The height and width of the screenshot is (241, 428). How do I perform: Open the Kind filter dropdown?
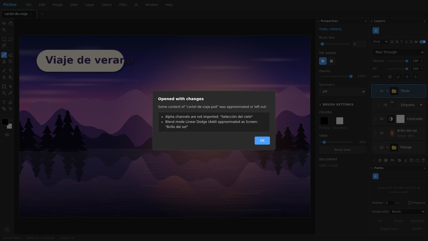point(380,42)
